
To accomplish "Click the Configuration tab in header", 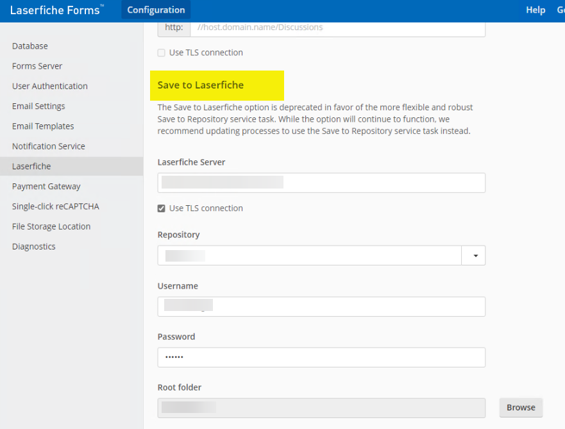I will pos(156,10).
